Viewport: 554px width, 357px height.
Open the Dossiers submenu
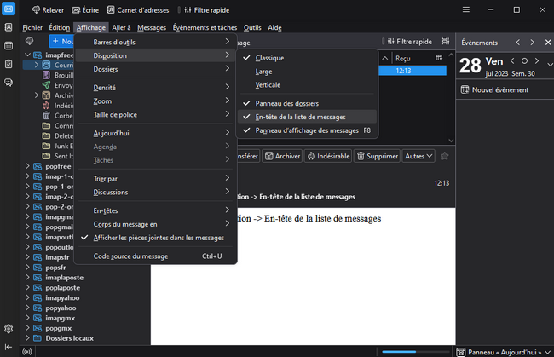(x=155, y=69)
